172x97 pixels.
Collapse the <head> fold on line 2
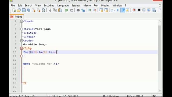pos(21,21)
